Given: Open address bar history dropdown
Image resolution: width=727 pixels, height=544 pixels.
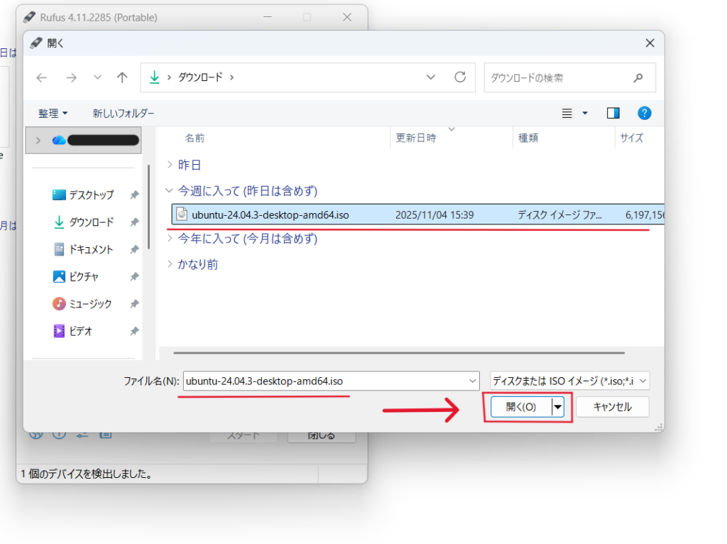Looking at the screenshot, I should coord(430,77).
